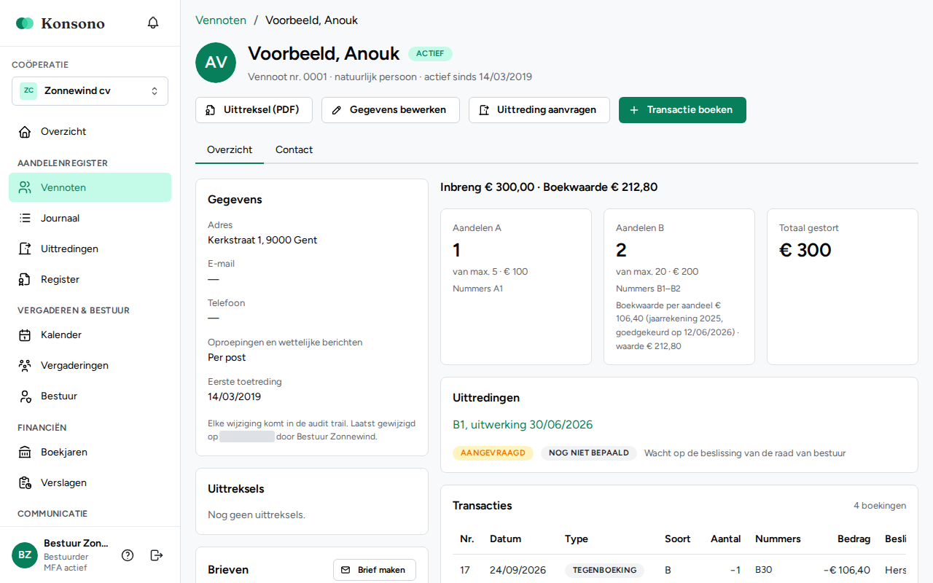Click the Aandelen A card
The height and width of the screenshot is (583, 933).
(x=516, y=286)
